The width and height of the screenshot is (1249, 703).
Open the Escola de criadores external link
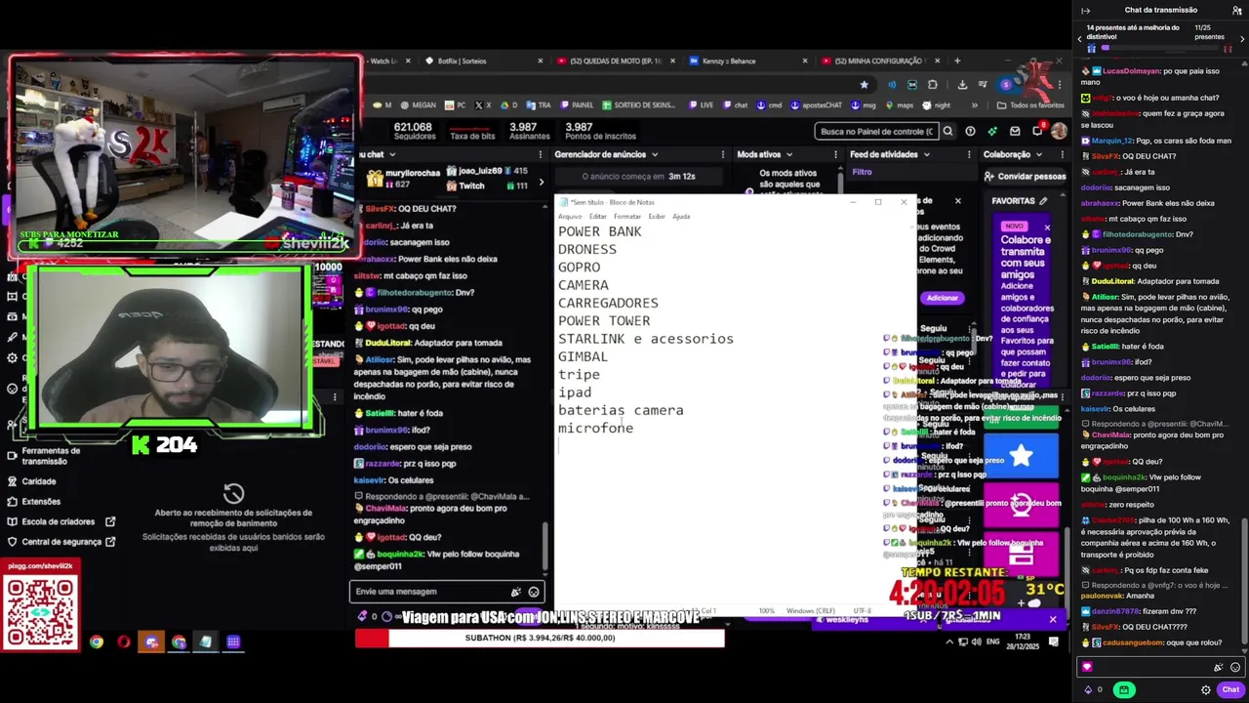pyautogui.click(x=60, y=521)
